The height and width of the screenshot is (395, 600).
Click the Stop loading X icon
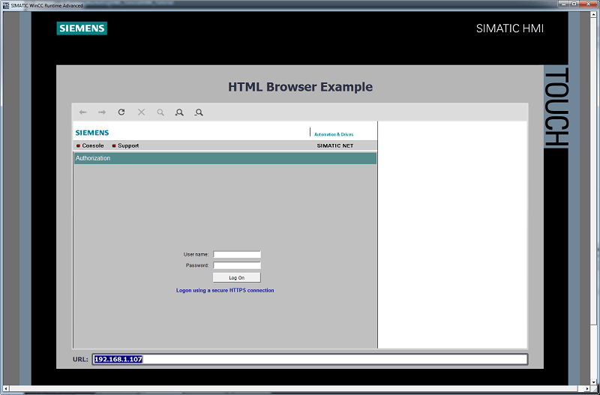pyautogui.click(x=141, y=112)
